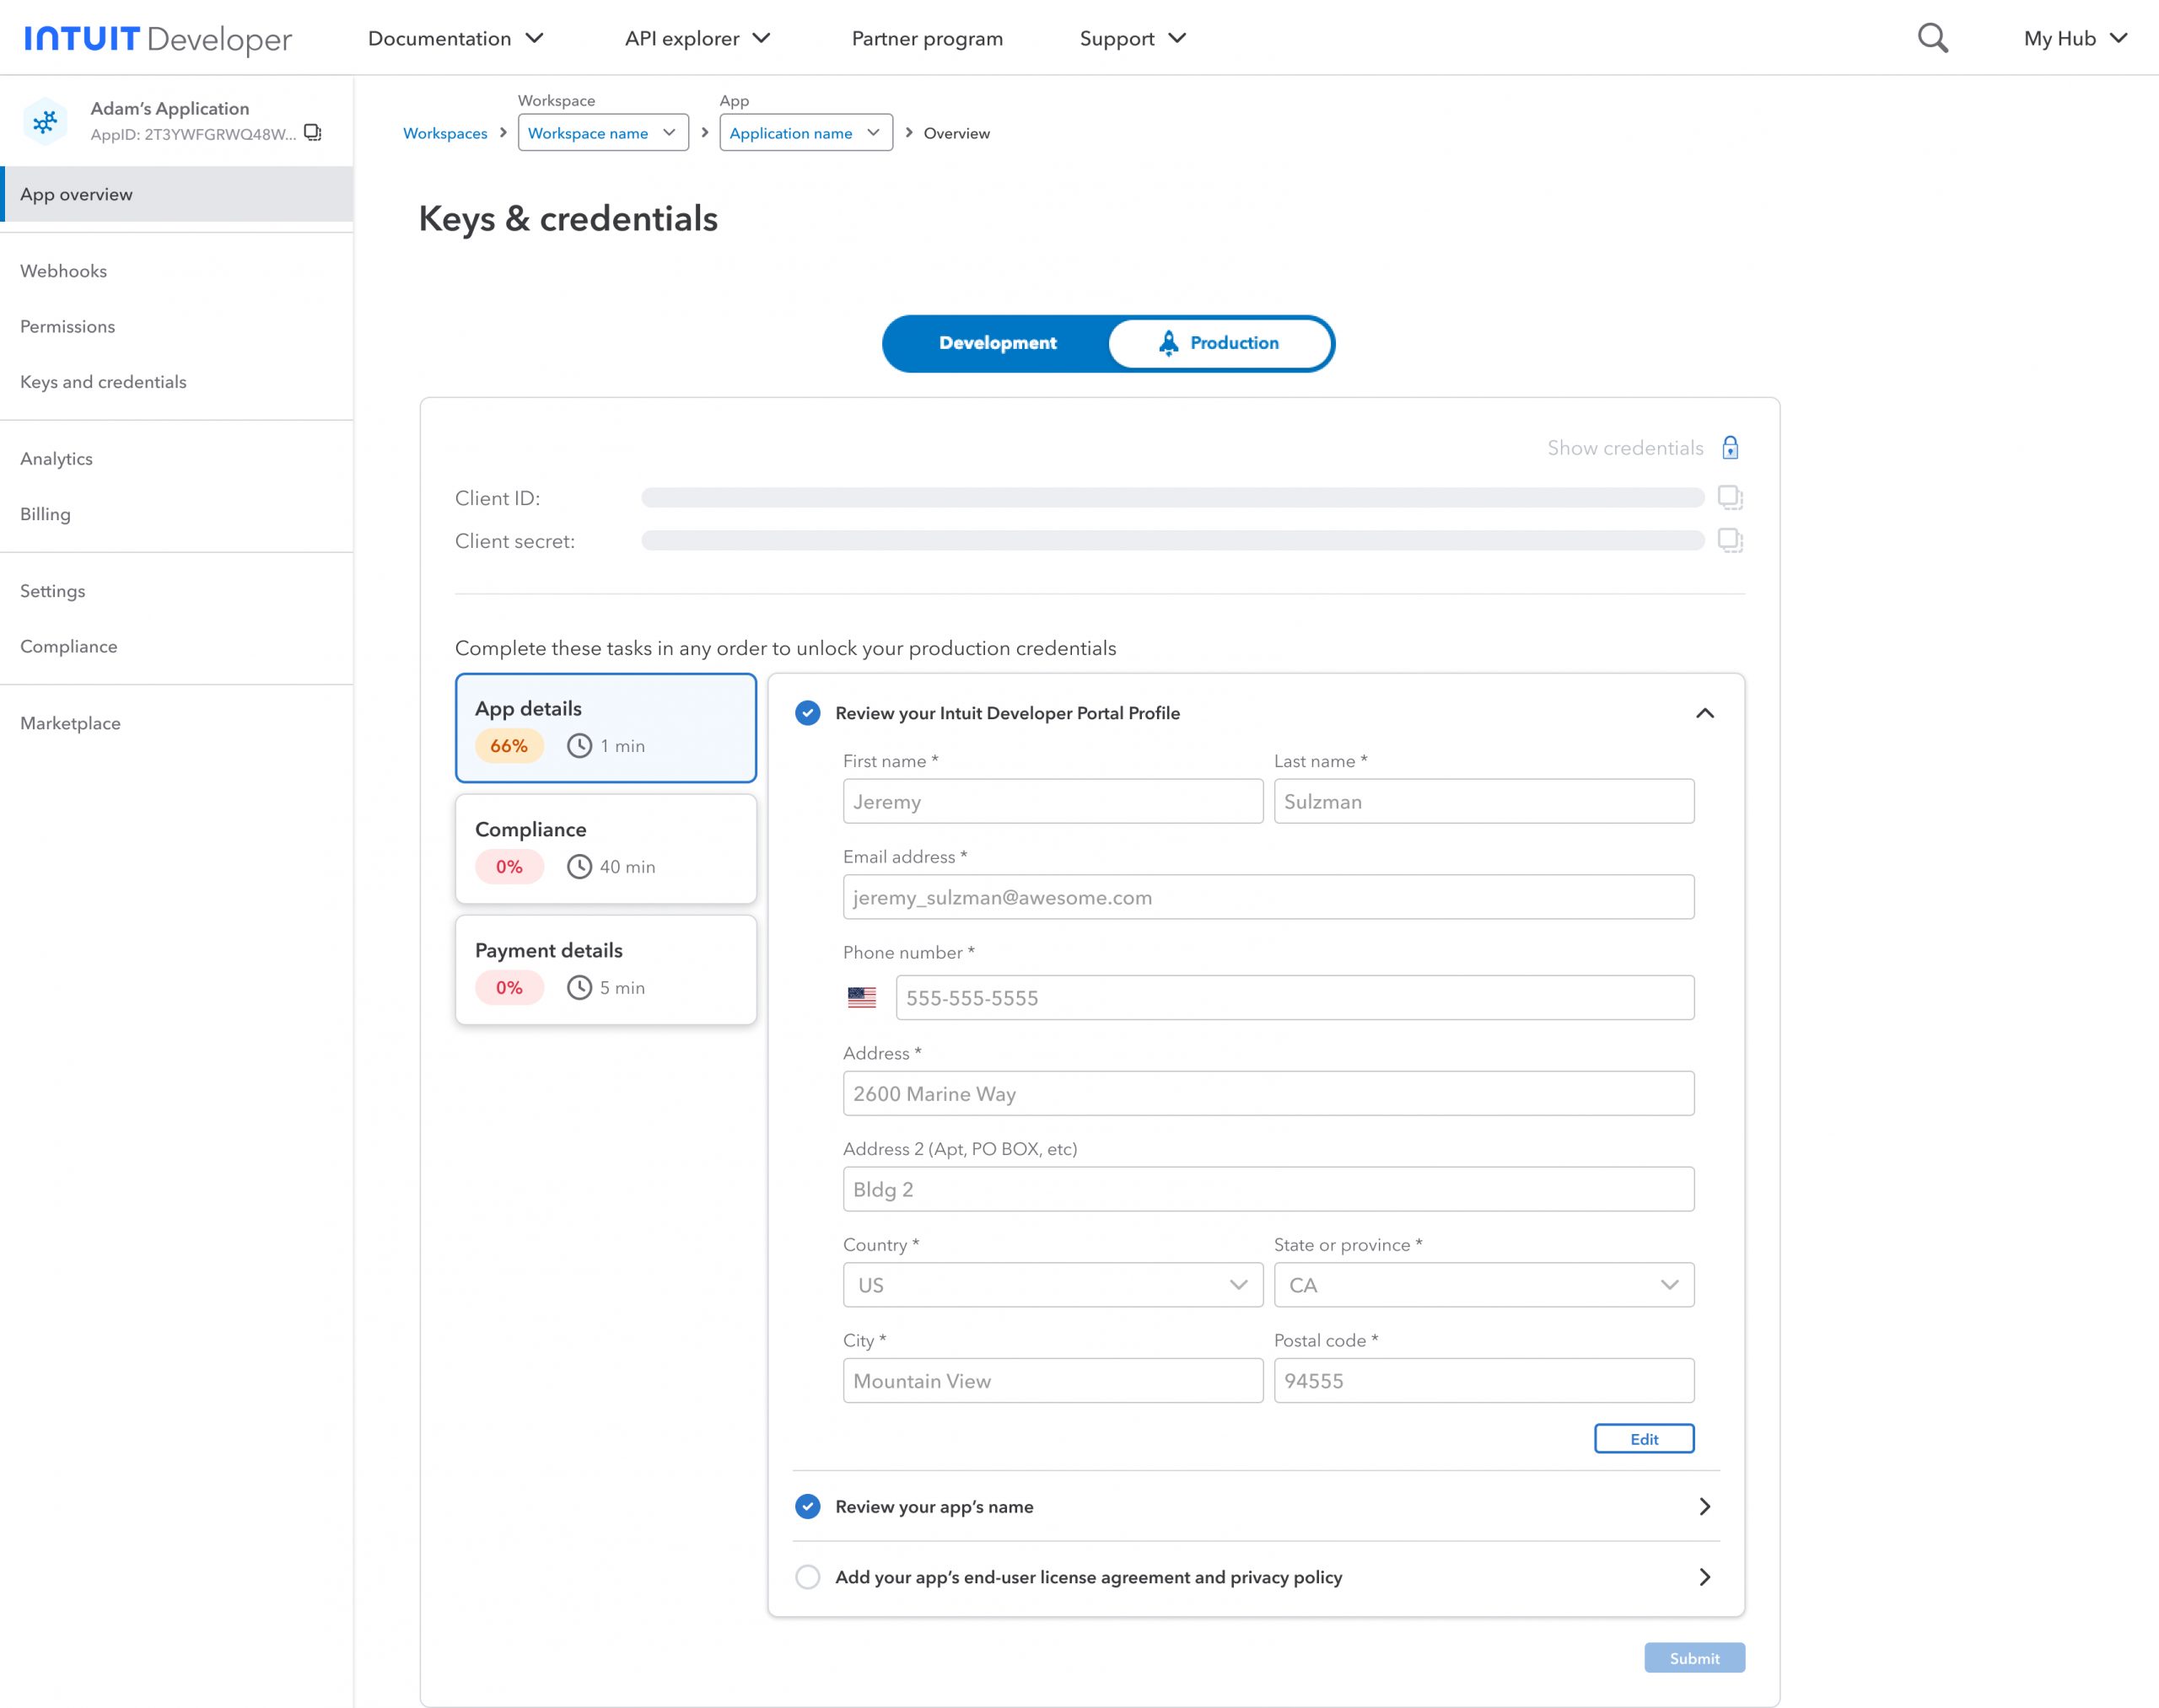The image size is (2159, 1708).
Task: Click the Adam's Application logo icon
Action: click(45, 122)
